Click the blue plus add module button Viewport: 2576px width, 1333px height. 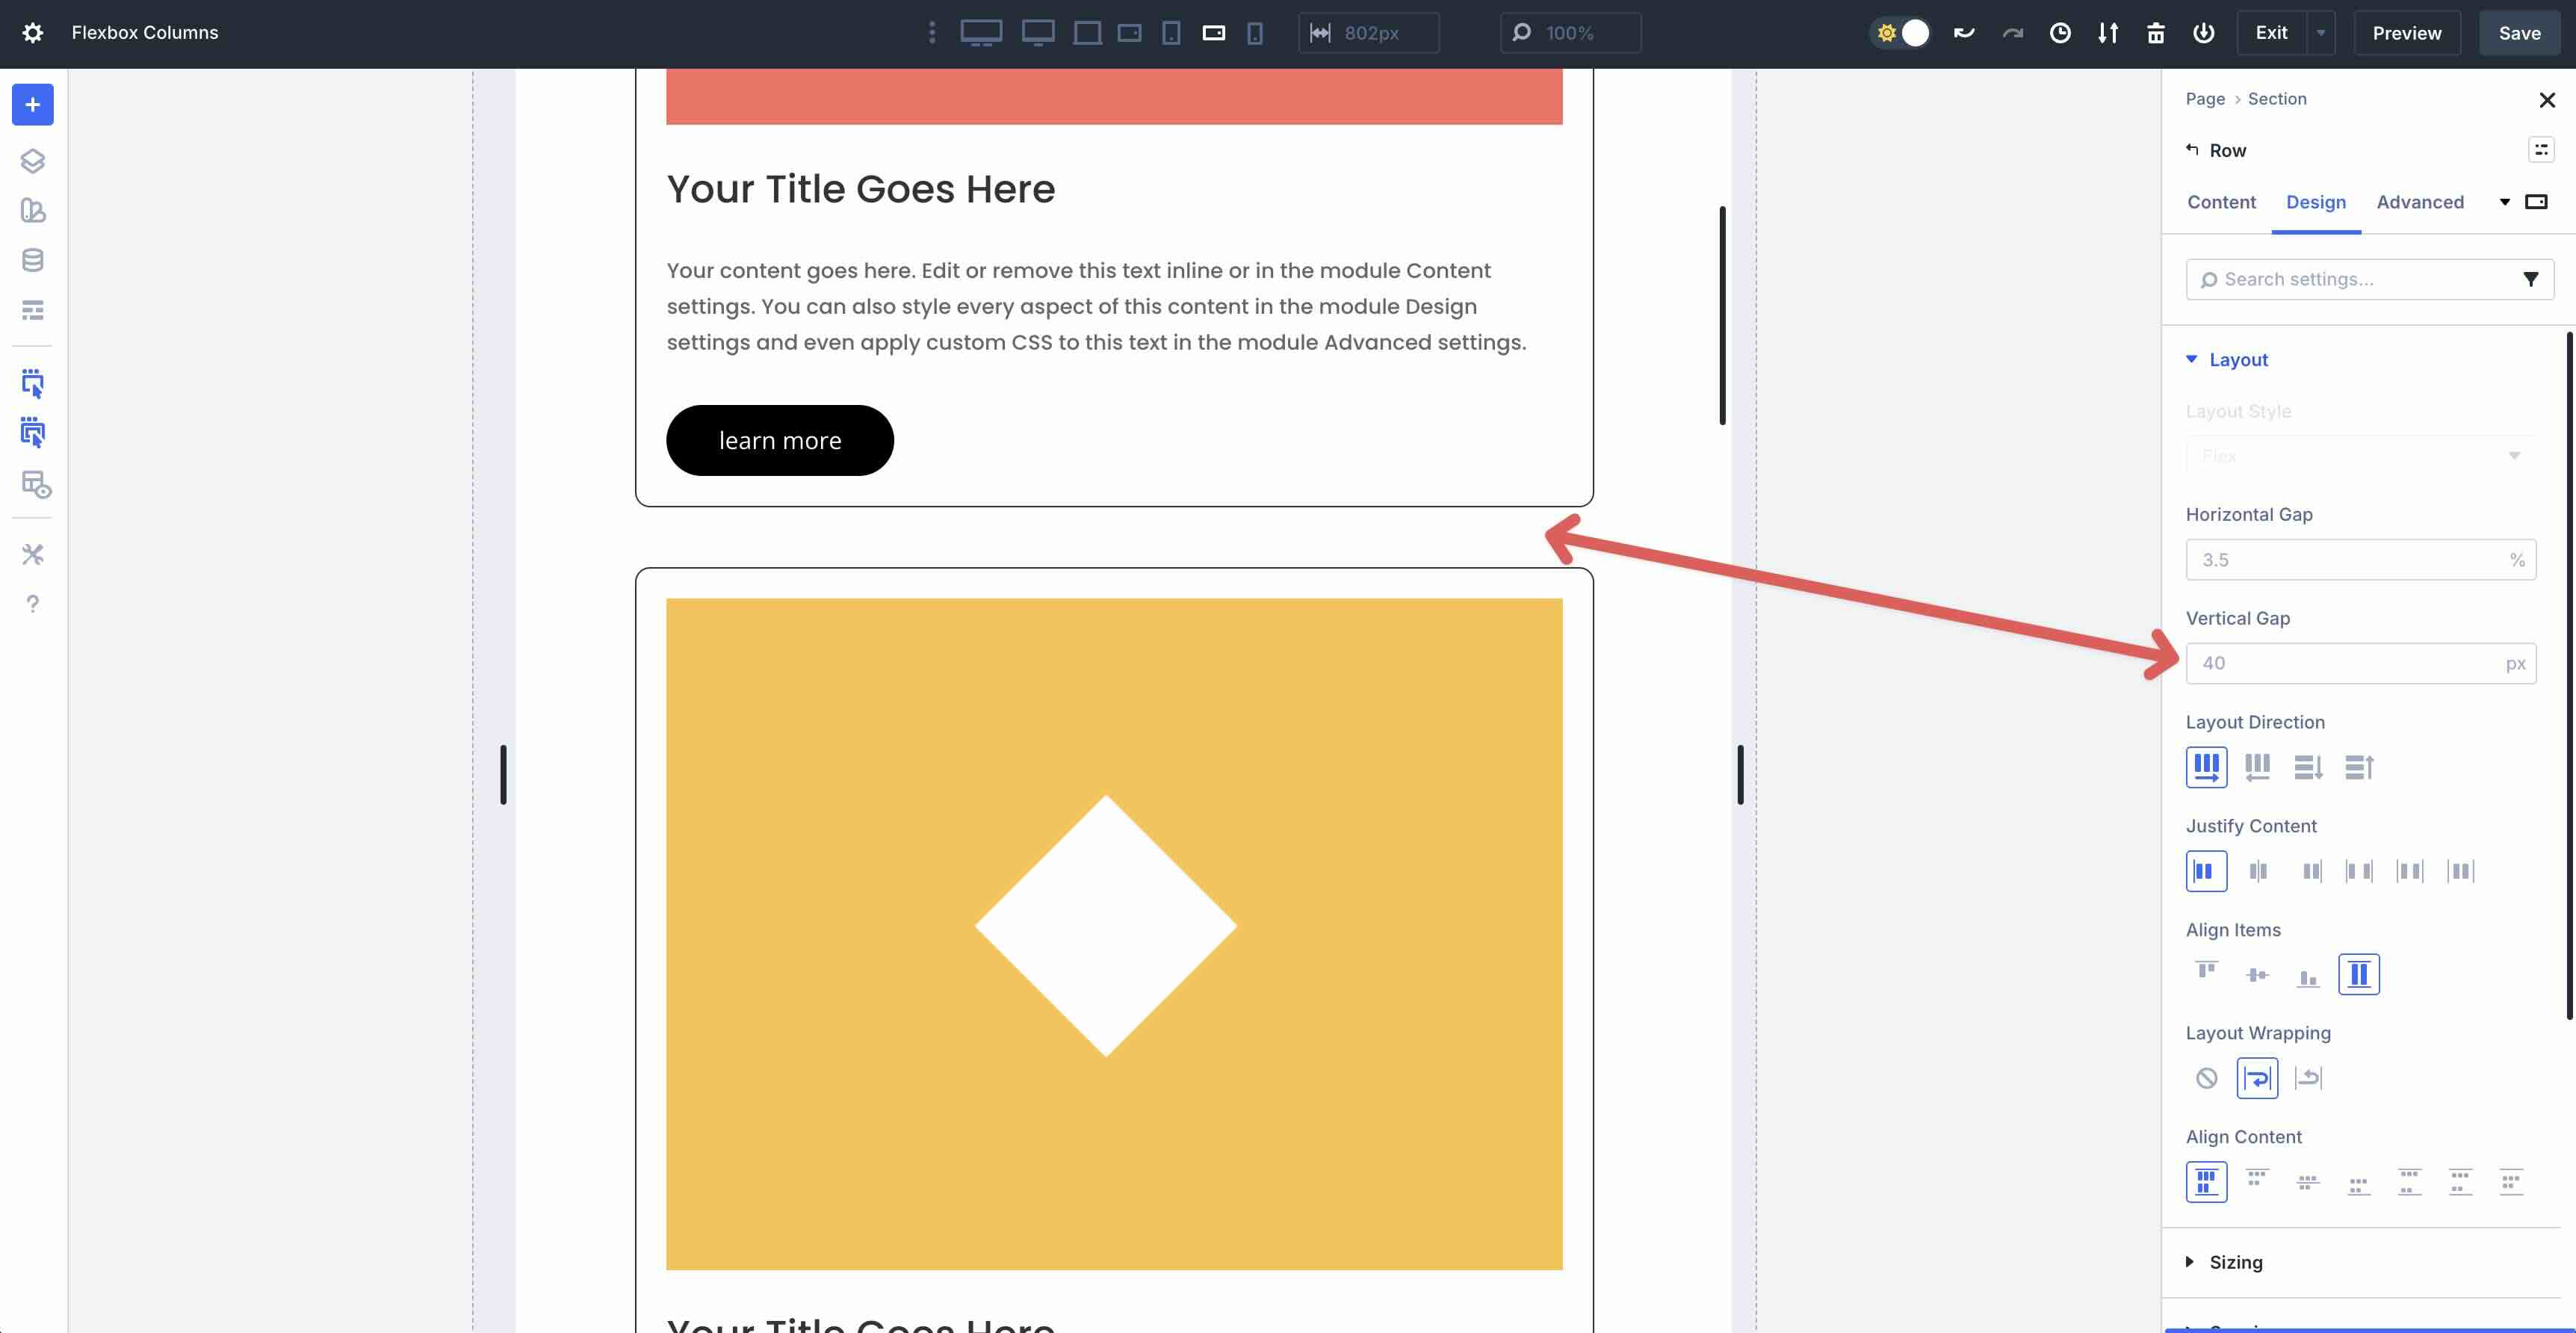[32, 104]
